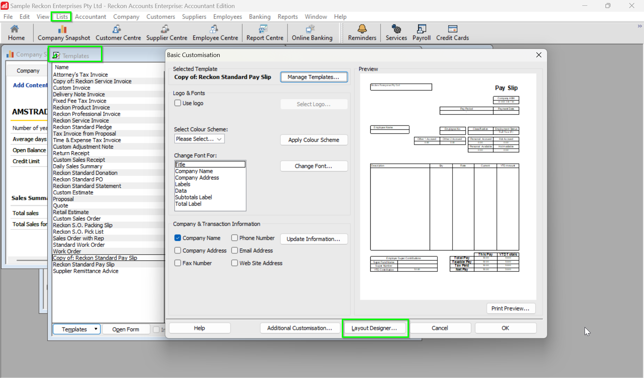644x378 pixels.
Task: Select Reckon Standard Statement template
Action: (108, 186)
